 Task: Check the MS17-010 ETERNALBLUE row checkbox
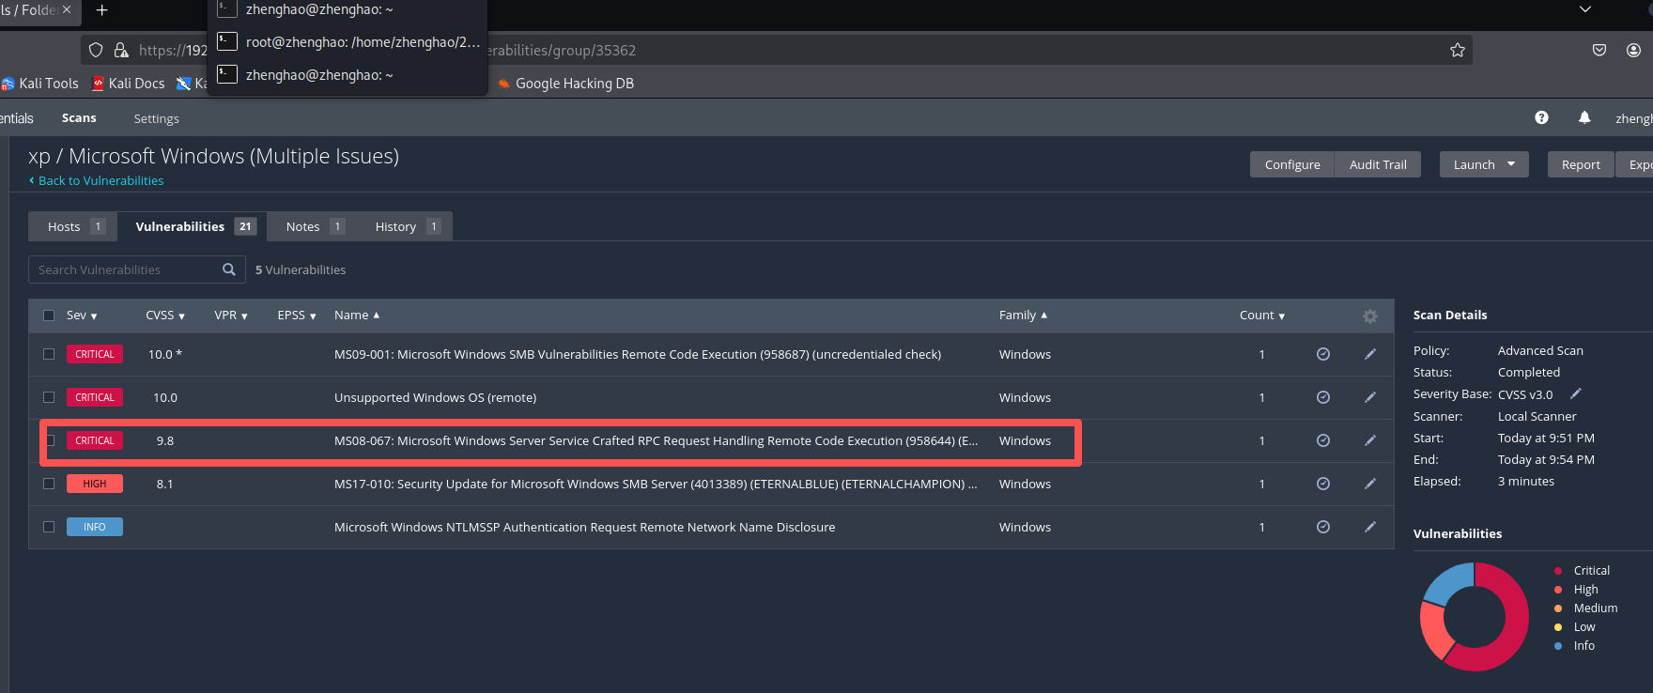49,484
